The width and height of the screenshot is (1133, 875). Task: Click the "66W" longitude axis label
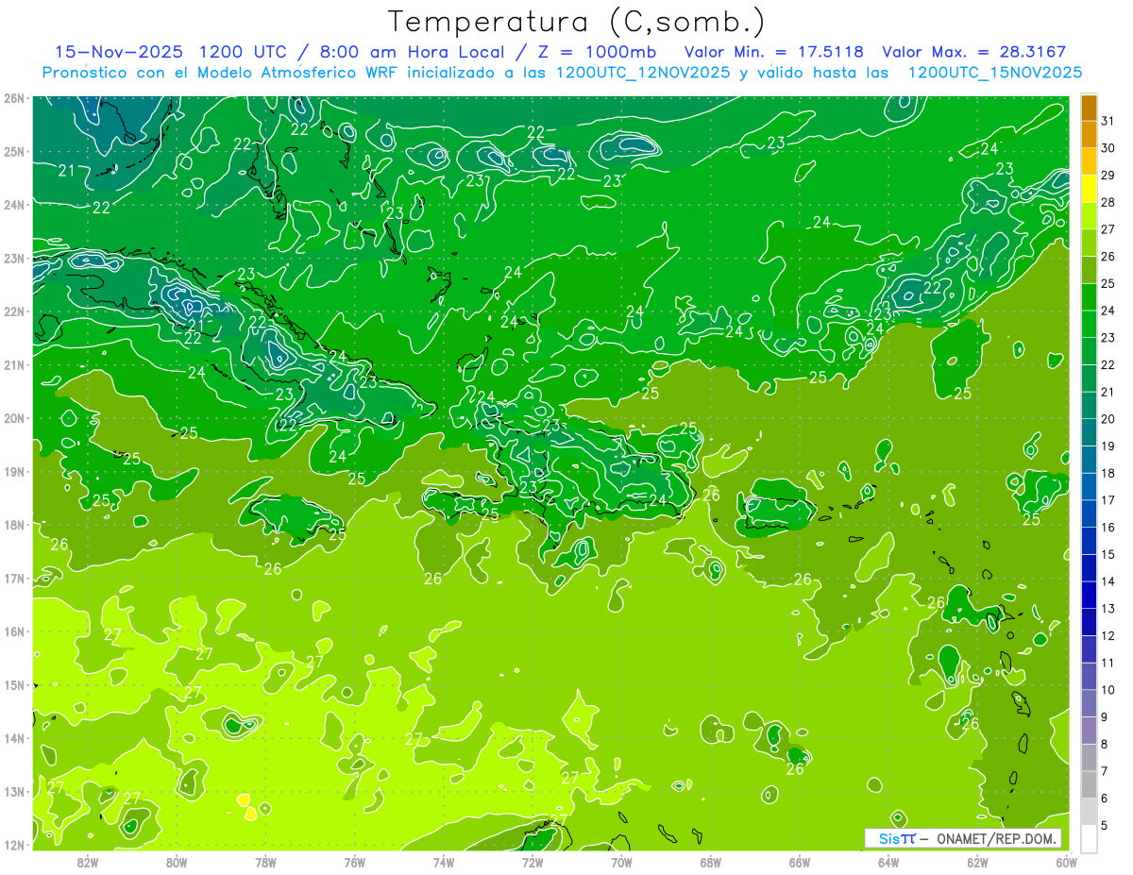(x=800, y=862)
